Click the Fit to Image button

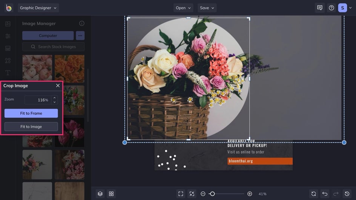tap(31, 127)
